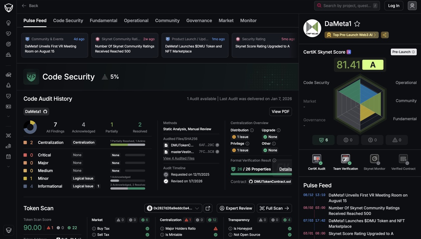Open the rocket launch sidebar icon
Screen dimensions: 421x239
pyautogui.click(x=9, y=85)
